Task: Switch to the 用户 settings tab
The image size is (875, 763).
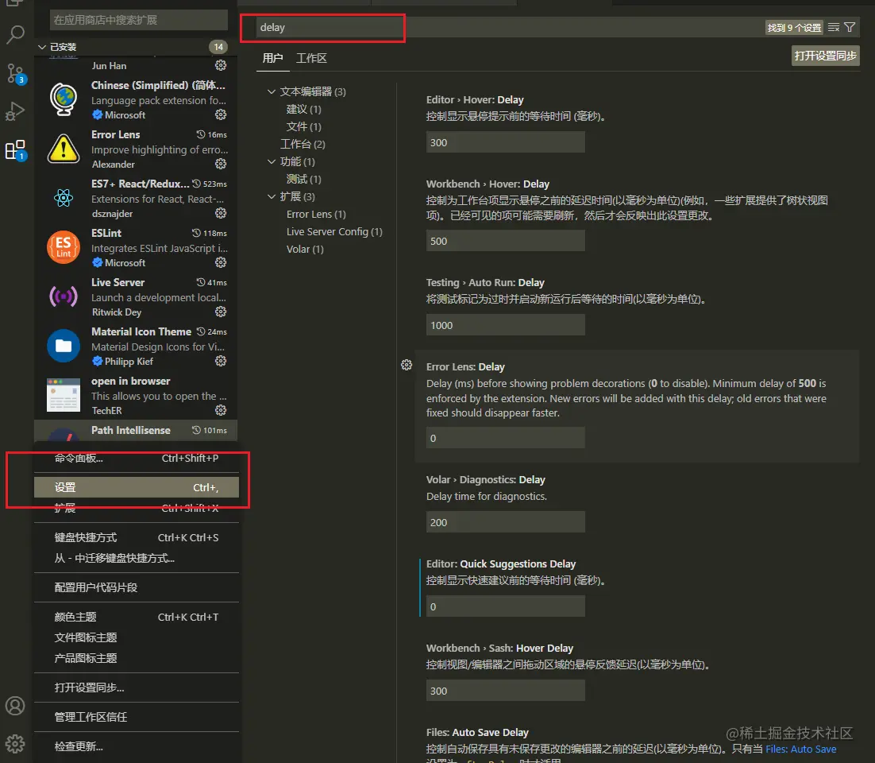Action: [273, 58]
